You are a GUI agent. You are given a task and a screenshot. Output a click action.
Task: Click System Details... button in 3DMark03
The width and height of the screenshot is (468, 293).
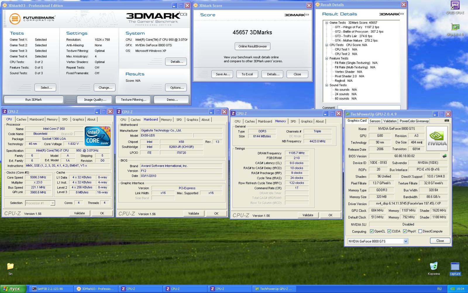tap(176, 62)
